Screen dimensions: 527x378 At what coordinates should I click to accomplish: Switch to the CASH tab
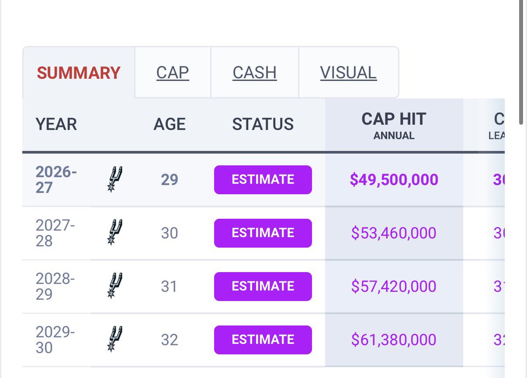pos(255,73)
